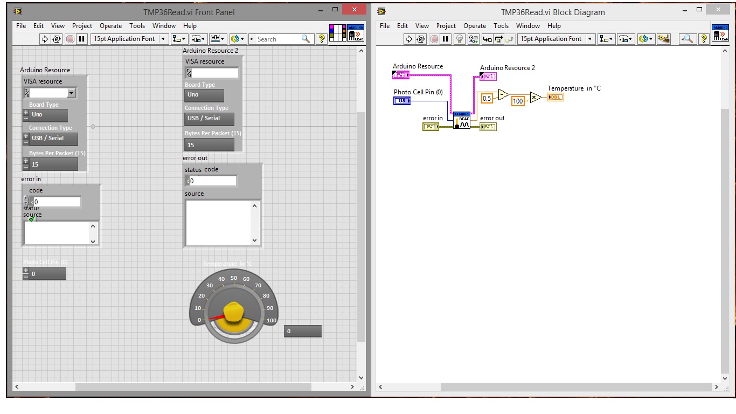Click Run Continuously on Front Panel toolbar
This screenshot has width=736, height=414.
pyautogui.click(x=57, y=39)
